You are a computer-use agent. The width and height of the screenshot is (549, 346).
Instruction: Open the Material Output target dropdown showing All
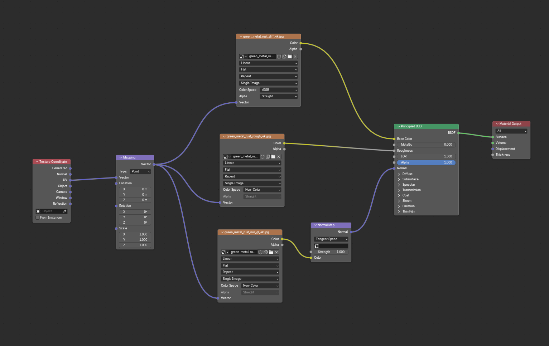511,131
